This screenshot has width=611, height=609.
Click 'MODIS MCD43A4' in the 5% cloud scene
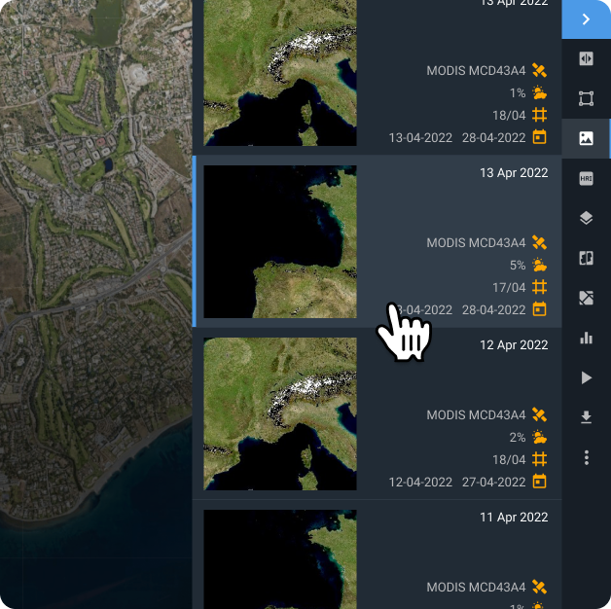(476, 243)
